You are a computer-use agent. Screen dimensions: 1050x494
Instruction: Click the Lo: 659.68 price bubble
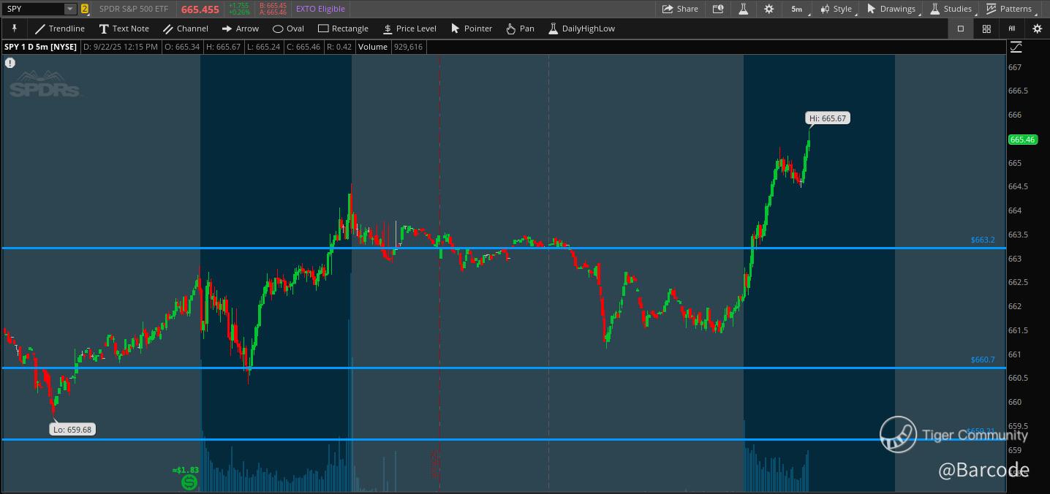pyautogui.click(x=72, y=430)
